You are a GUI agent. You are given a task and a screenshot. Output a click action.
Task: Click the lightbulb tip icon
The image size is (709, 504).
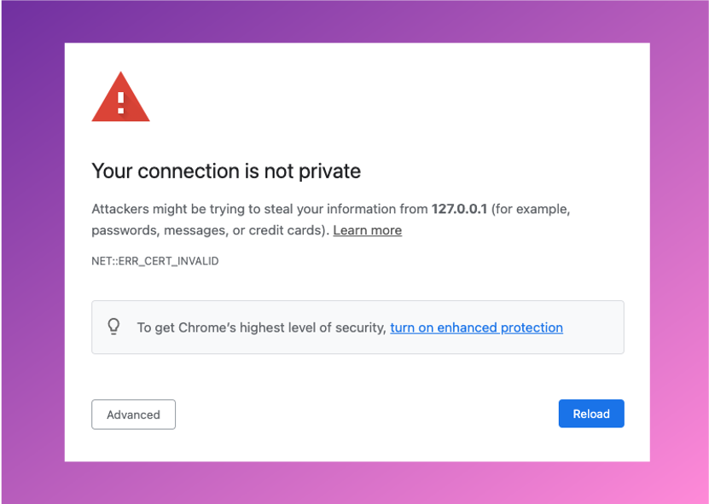[x=114, y=327]
